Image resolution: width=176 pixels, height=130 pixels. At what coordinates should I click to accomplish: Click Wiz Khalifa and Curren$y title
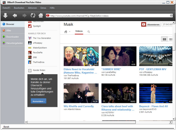[79, 106]
